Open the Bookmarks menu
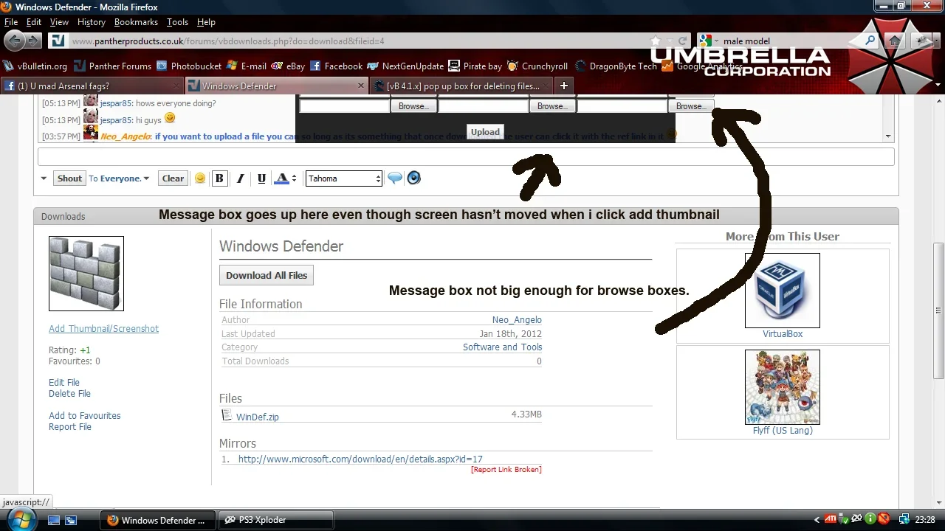The image size is (945, 531). [136, 21]
